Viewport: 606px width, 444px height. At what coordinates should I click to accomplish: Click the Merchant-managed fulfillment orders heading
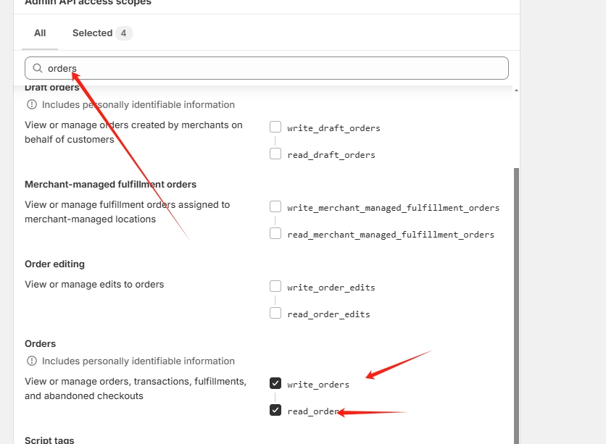pos(110,185)
